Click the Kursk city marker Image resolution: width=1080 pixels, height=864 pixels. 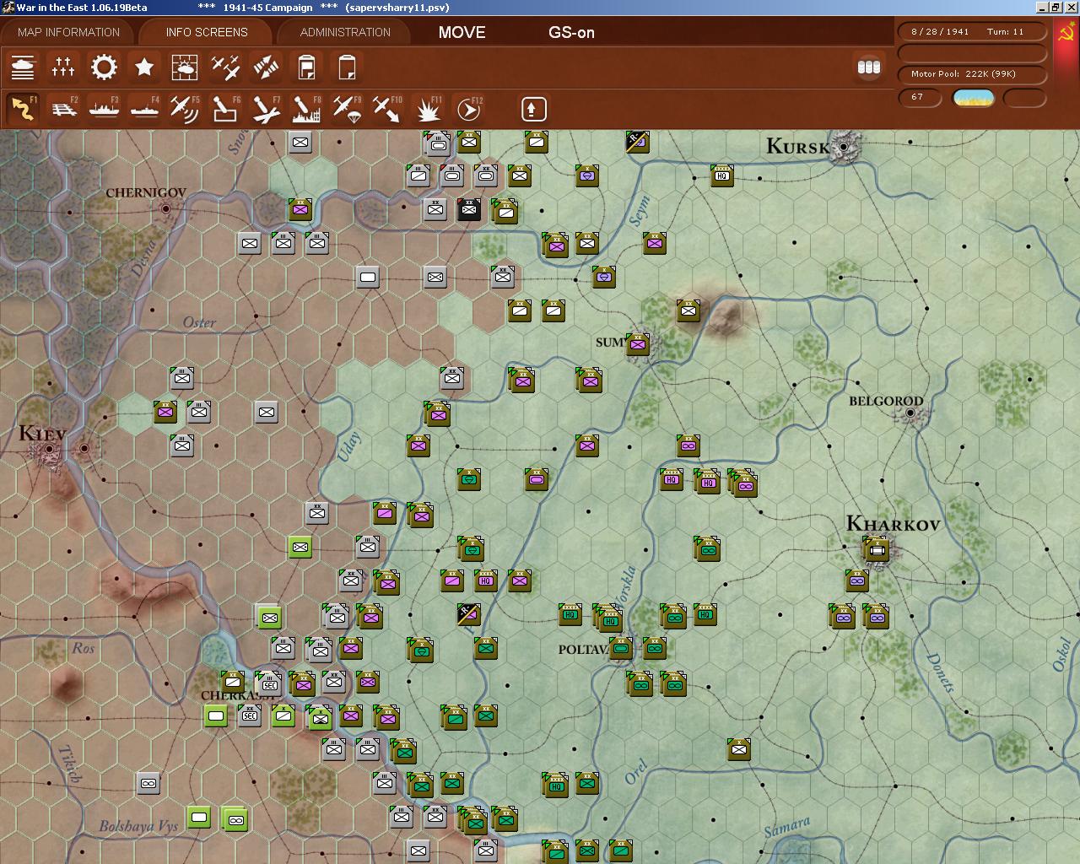coord(843,147)
